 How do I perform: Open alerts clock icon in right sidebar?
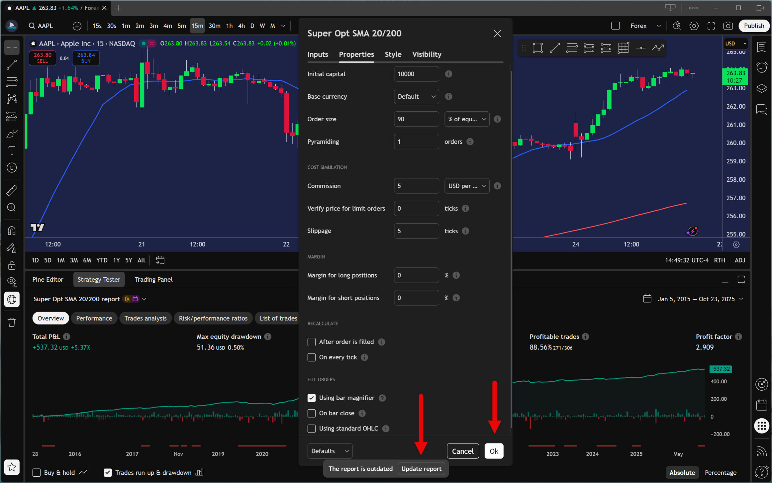click(761, 67)
